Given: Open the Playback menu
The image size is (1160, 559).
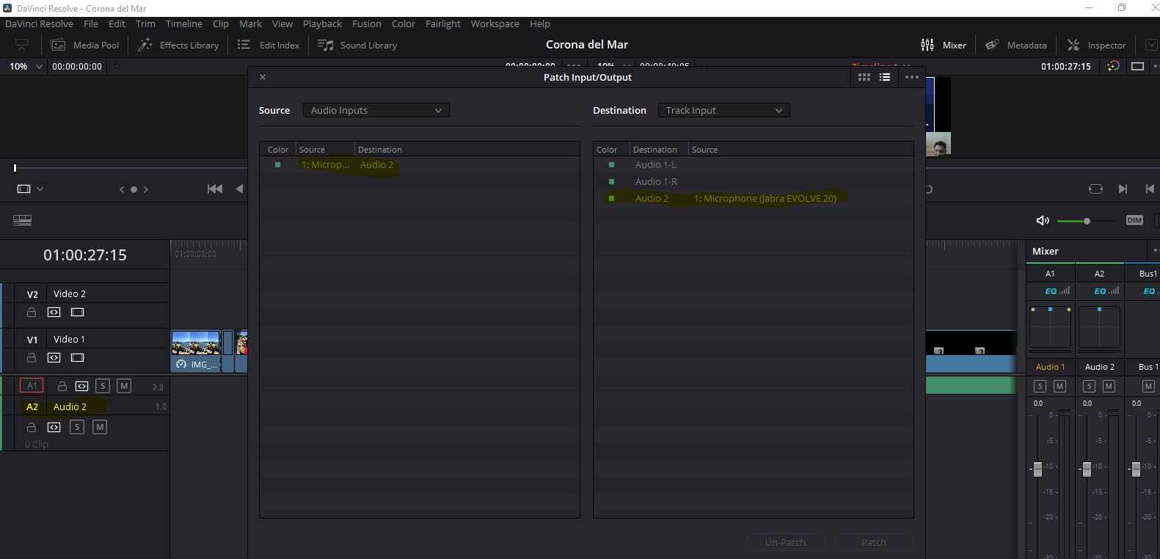Looking at the screenshot, I should click(x=322, y=23).
